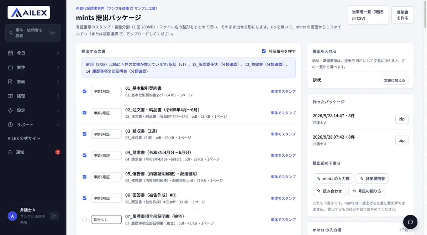
Task: Expand the サポート menu chevron
Action: (58, 124)
